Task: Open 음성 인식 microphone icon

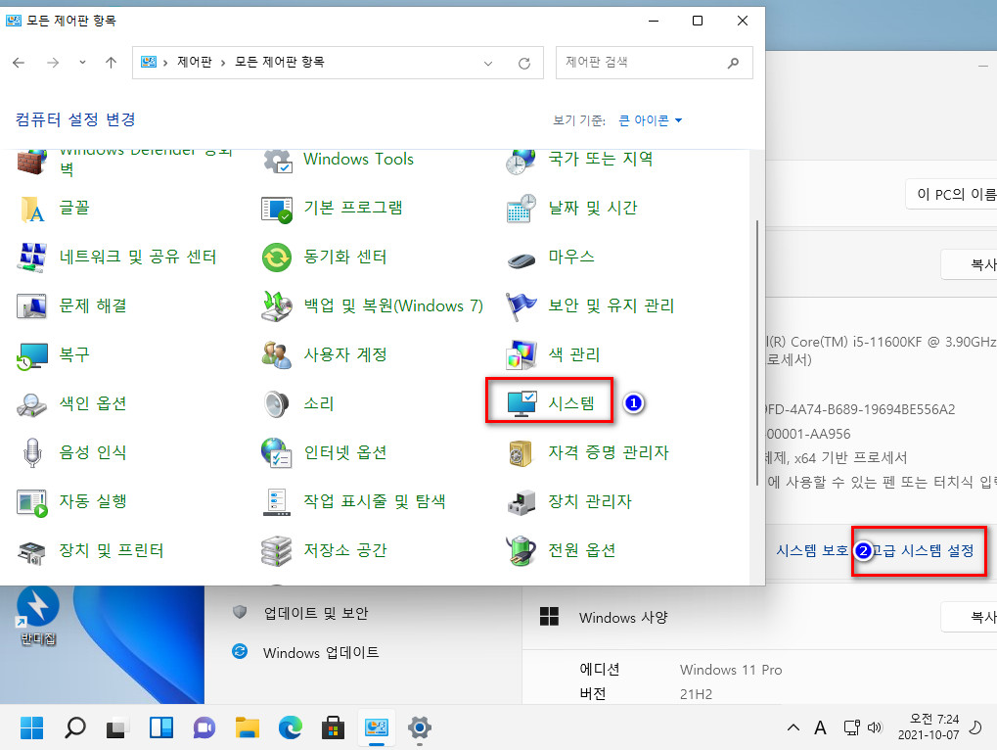Action: point(31,452)
